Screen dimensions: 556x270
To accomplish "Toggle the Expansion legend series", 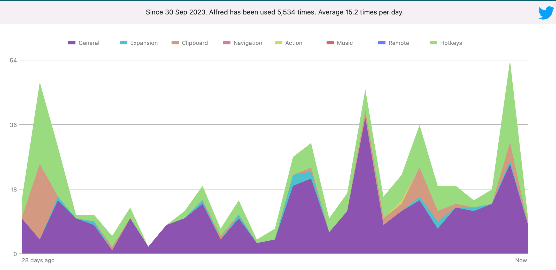I will (x=139, y=43).
